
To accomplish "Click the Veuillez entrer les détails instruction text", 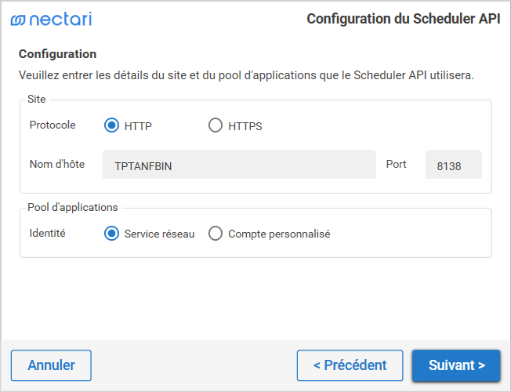I will 245,76.
